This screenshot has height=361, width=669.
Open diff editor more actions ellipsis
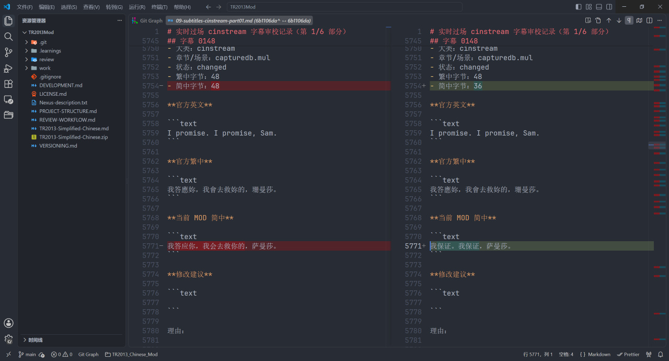(x=659, y=20)
